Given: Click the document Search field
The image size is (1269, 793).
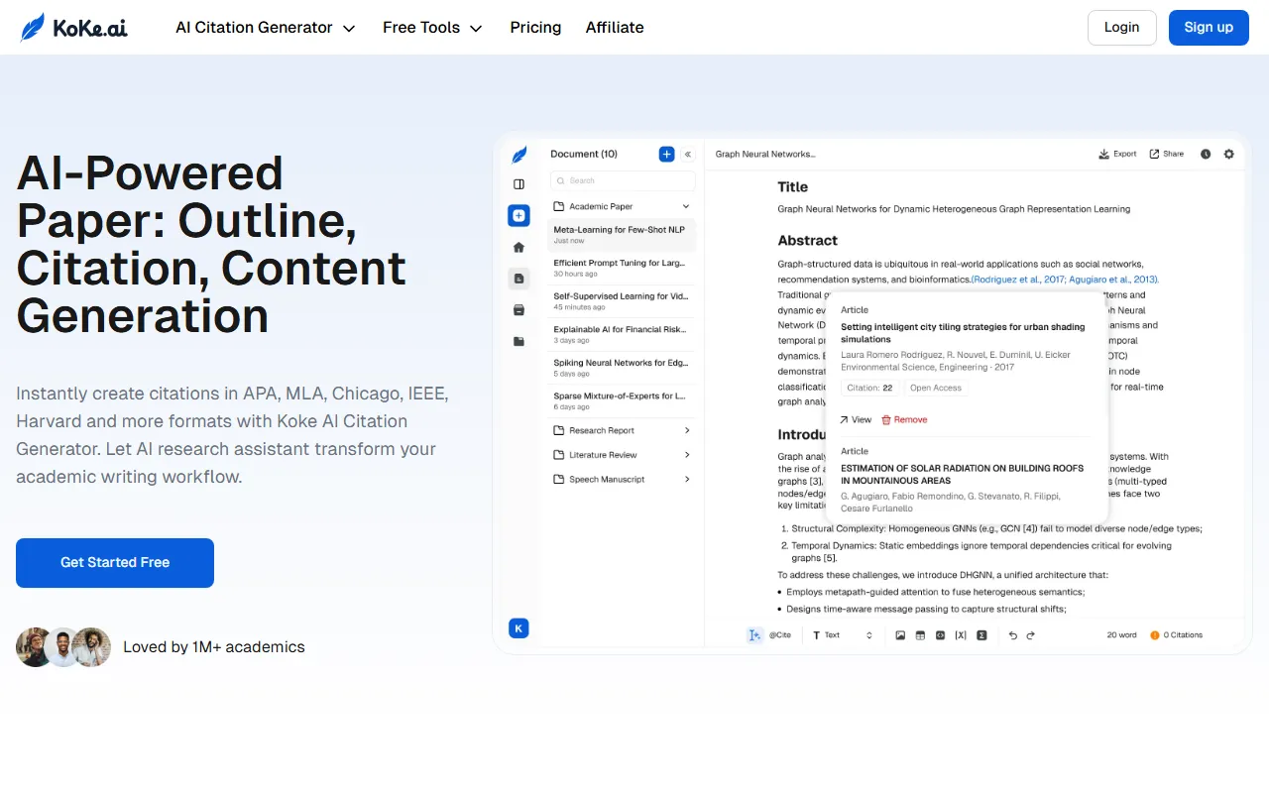Looking at the screenshot, I should (x=624, y=180).
